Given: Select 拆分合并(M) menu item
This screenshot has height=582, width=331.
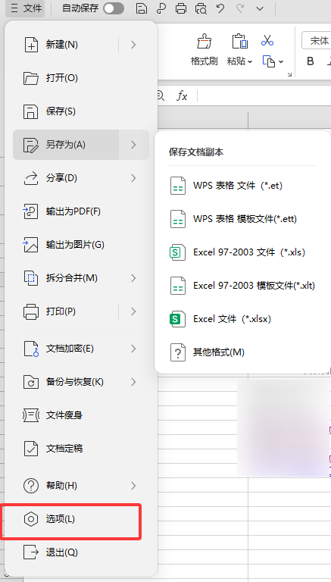Looking at the screenshot, I should click(81, 278).
